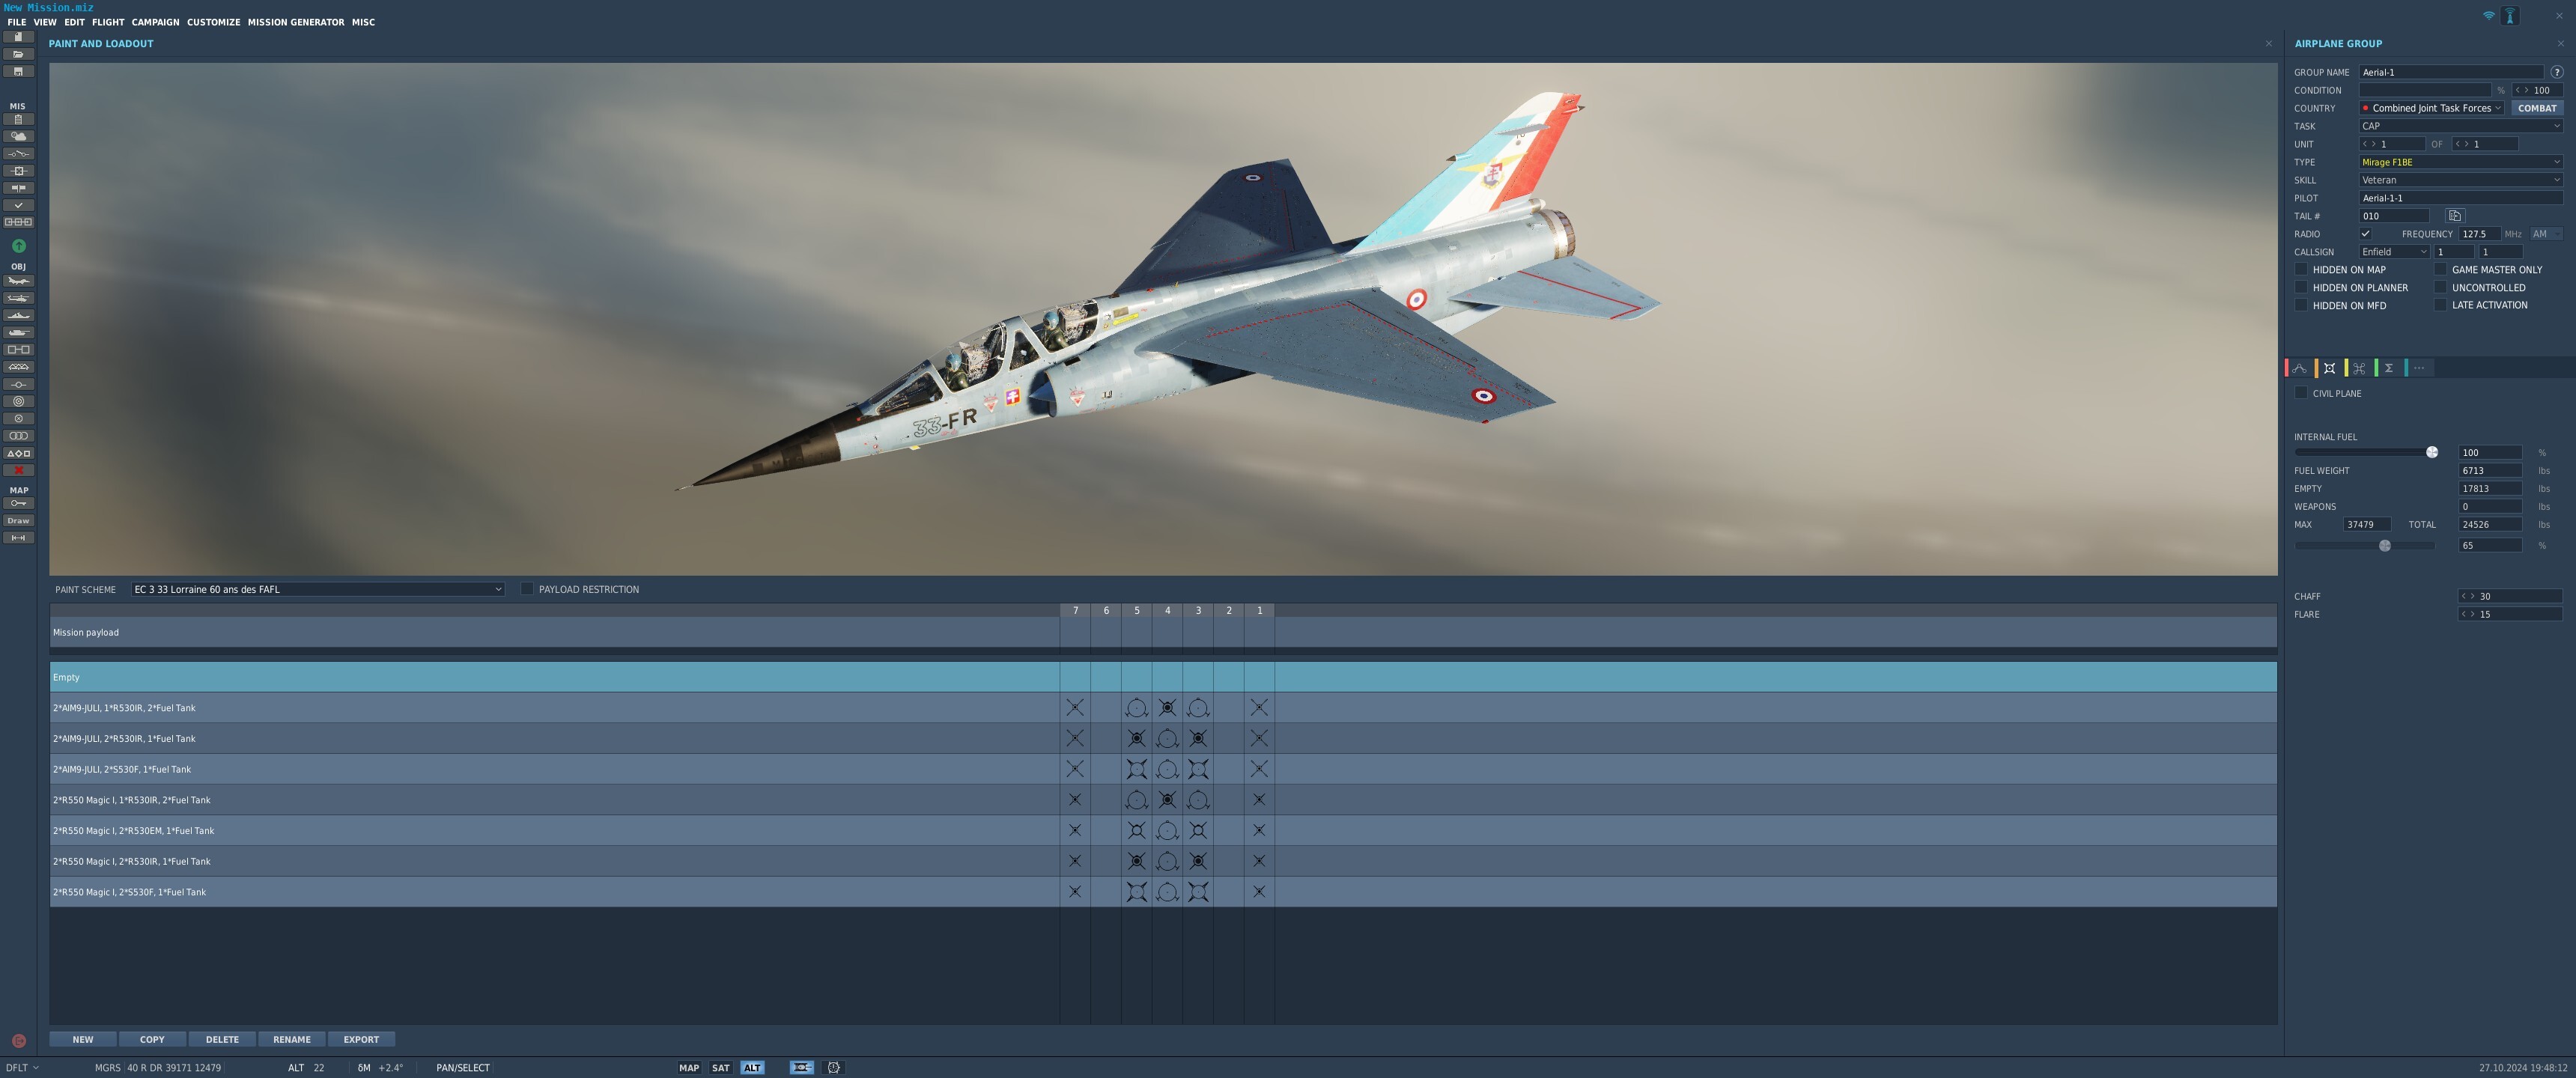Click the trigger zone concentric circles icon

(18, 401)
